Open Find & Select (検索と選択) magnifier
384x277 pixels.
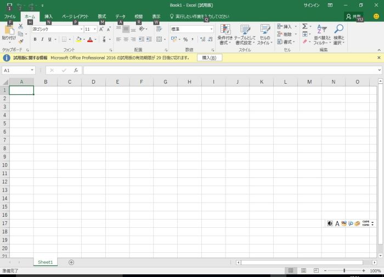[338, 34]
